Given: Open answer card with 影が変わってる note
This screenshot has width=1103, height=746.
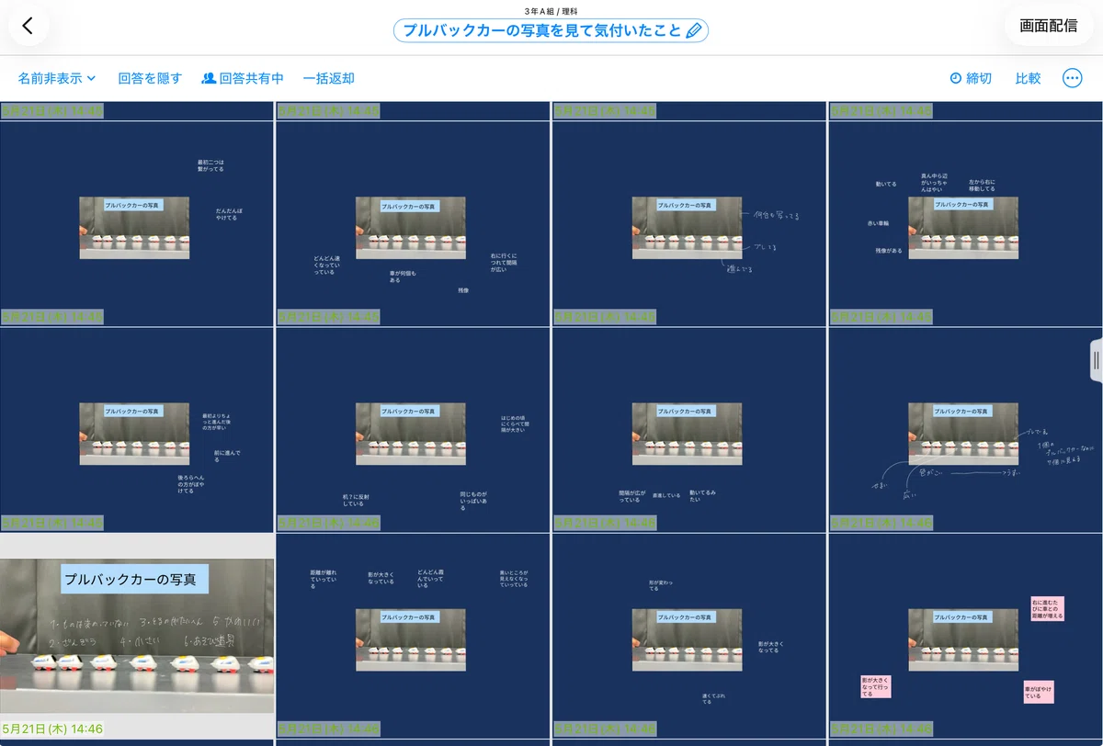Looking at the screenshot, I should coord(688,636).
